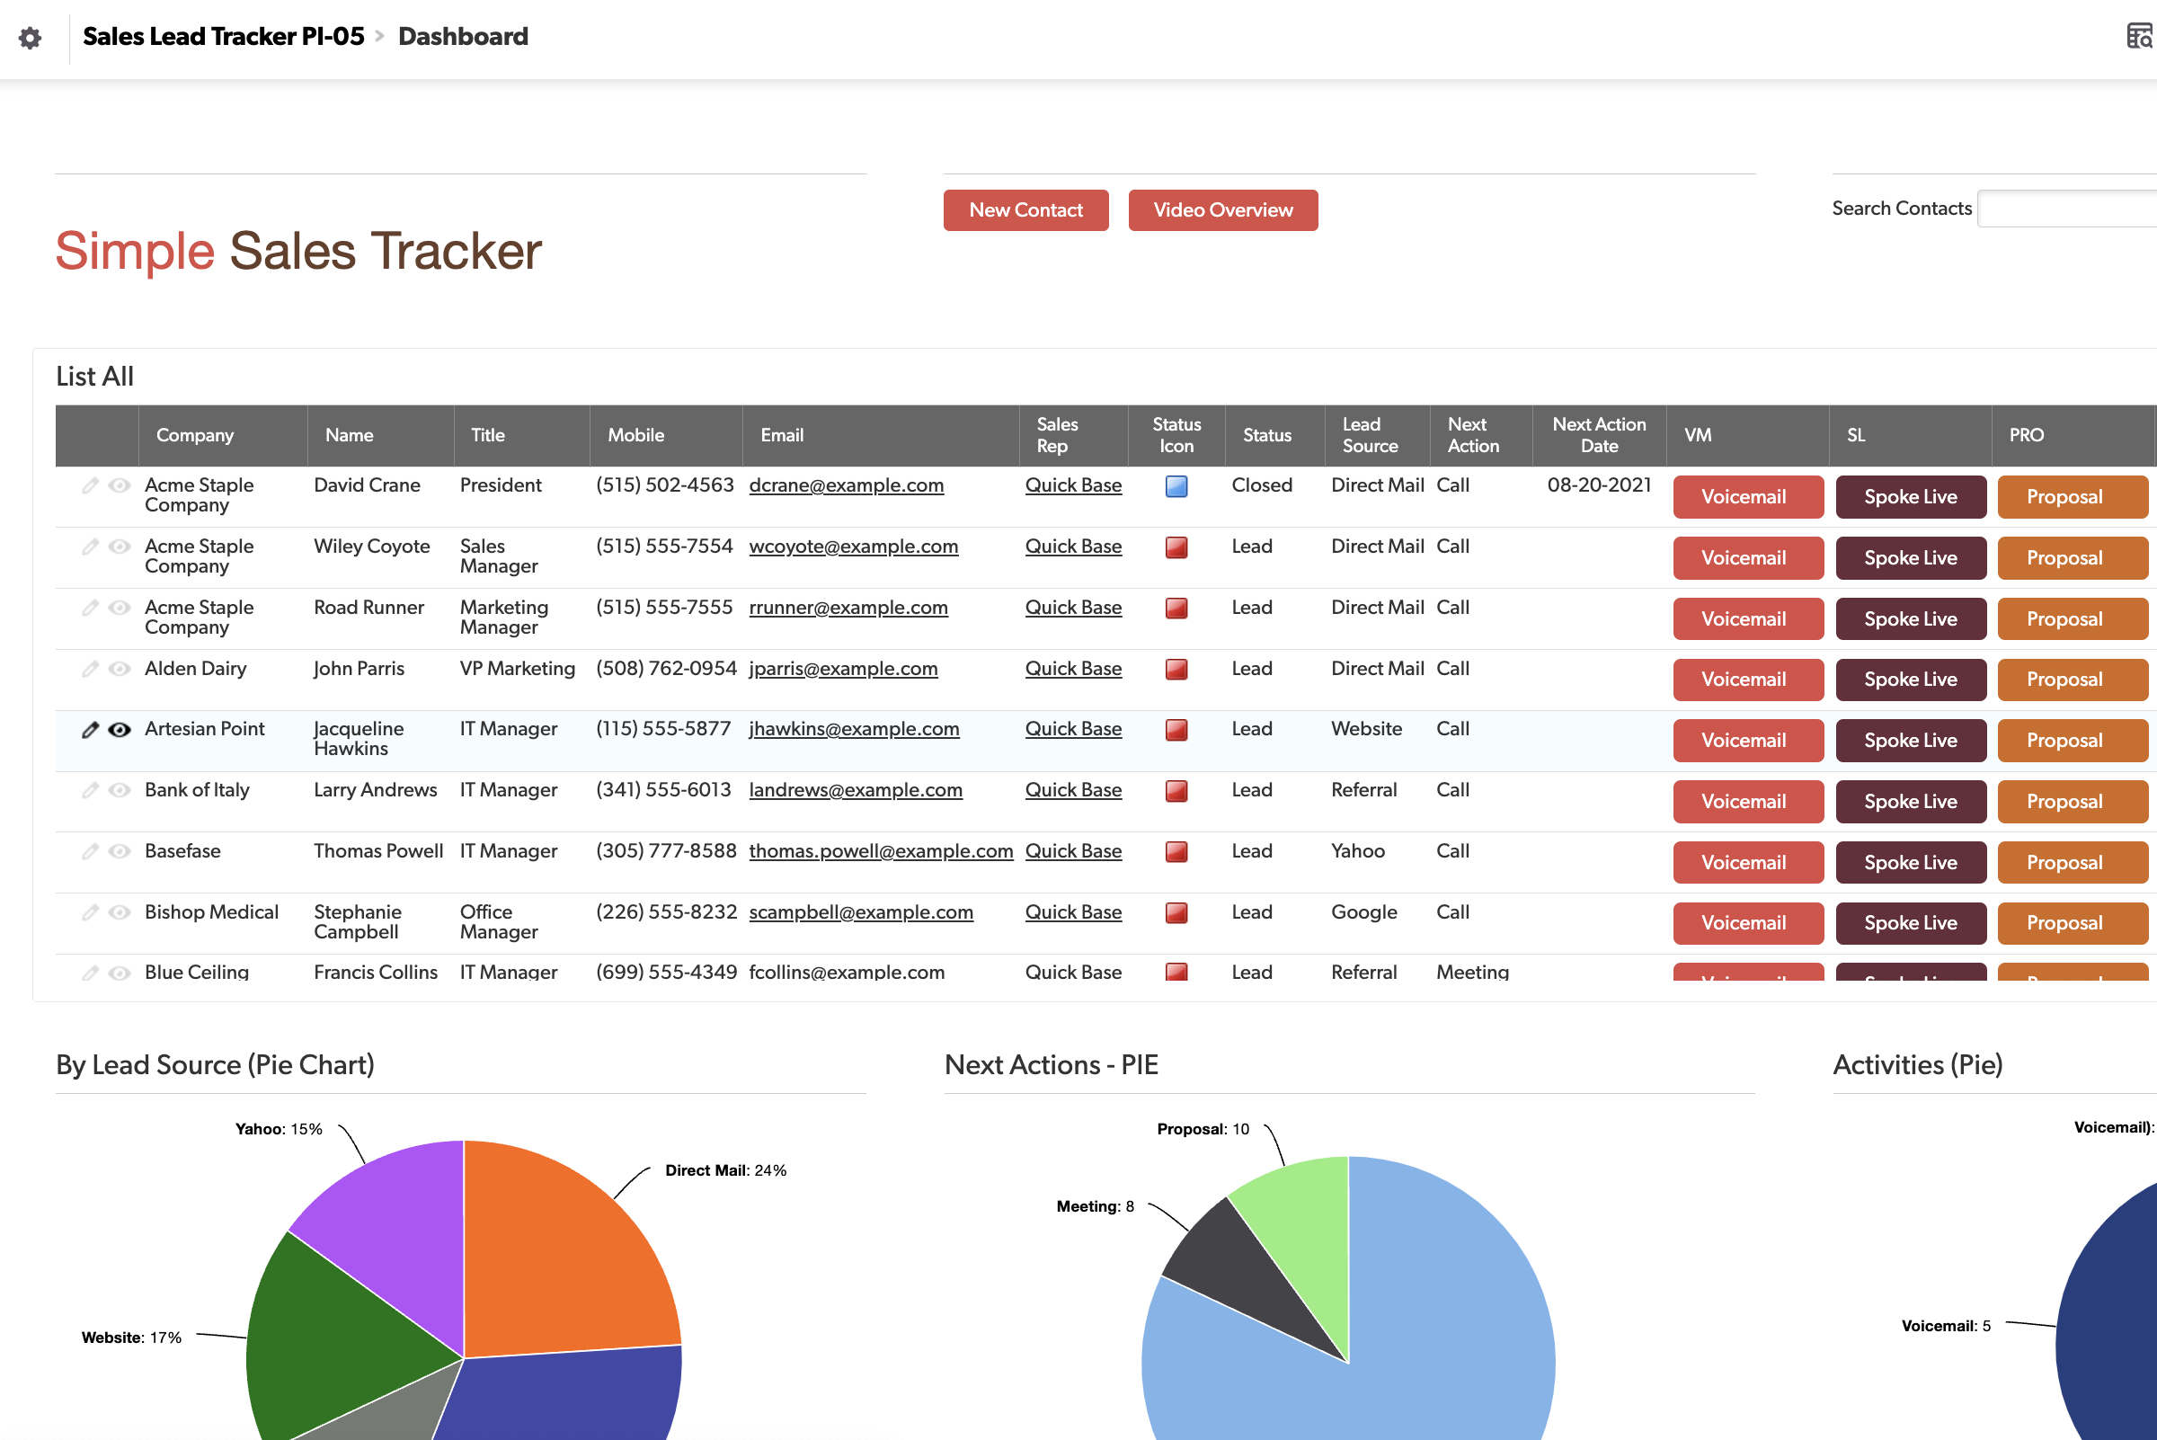Edit the Bishop Medical record pencil icon

[x=90, y=913]
